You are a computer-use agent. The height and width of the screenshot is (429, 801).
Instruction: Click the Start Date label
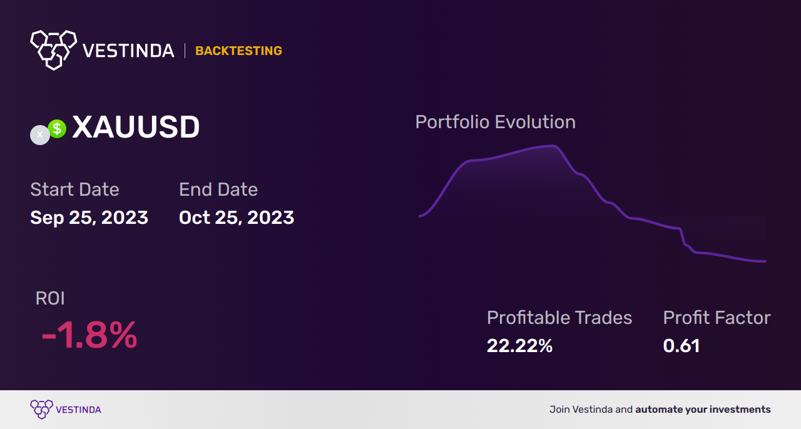[74, 189]
